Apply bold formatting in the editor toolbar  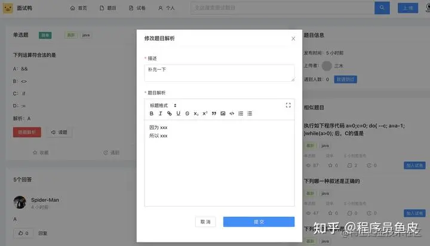pos(151,113)
